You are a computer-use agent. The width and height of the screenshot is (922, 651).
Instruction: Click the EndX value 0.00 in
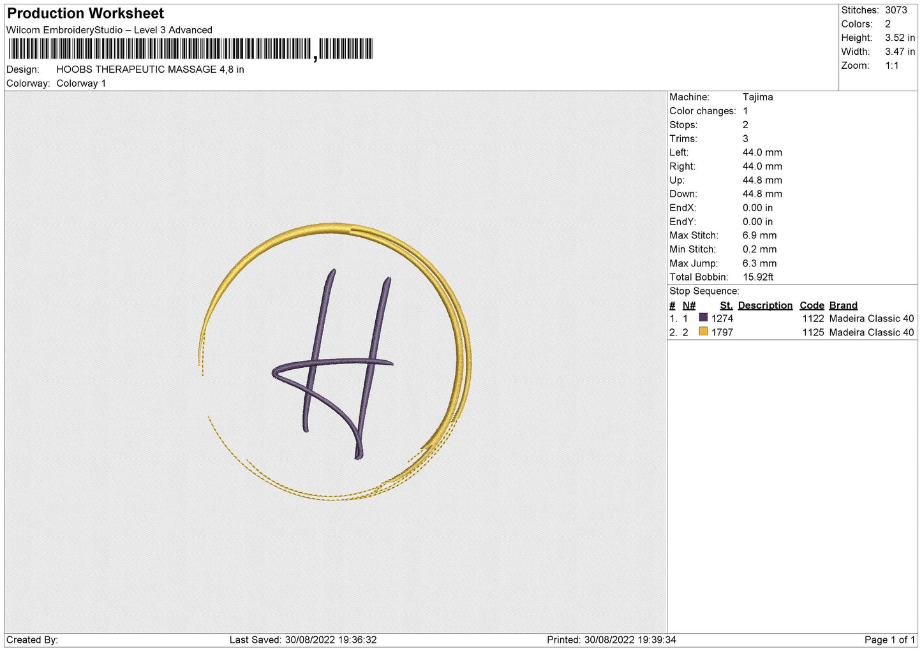(x=757, y=208)
